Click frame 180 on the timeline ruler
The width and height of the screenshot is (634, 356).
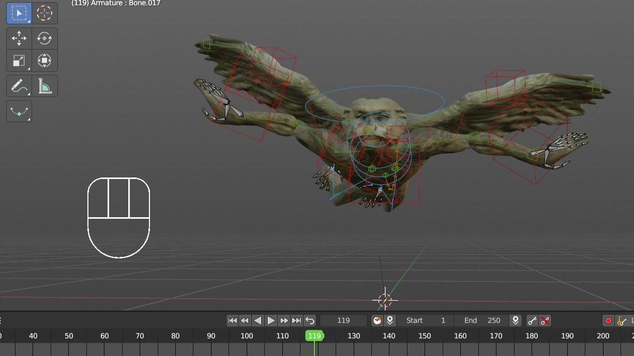pos(532,335)
